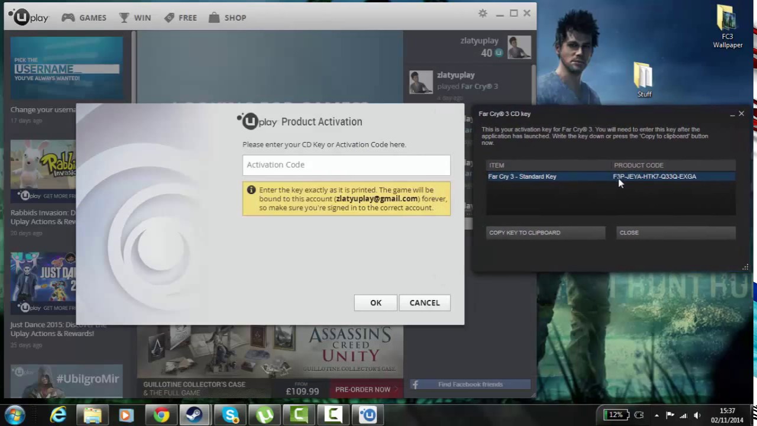Open the Free tab in Uplay

pyautogui.click(x=180, y=18)
